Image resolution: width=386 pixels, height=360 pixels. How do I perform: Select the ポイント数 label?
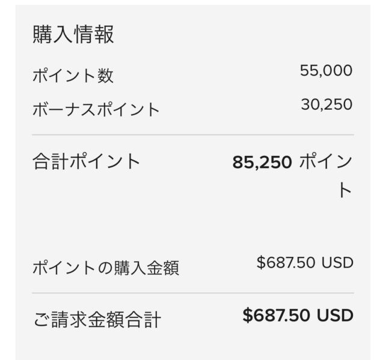(73, 76)
